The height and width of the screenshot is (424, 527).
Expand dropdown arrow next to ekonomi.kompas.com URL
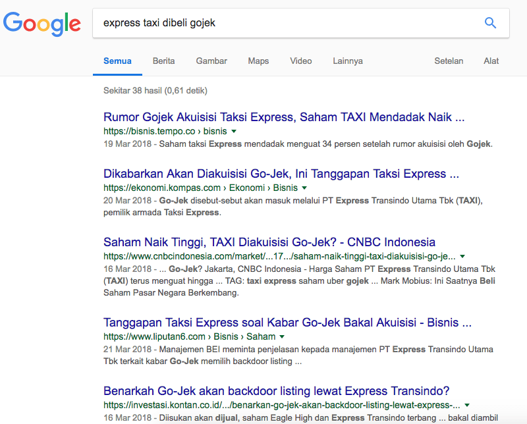pyautogui.click(x=304, y=188)
